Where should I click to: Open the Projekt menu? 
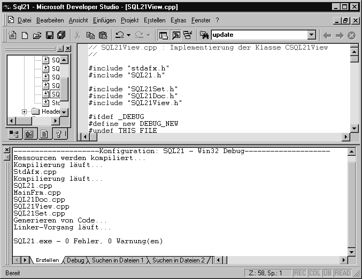(130, 20)
